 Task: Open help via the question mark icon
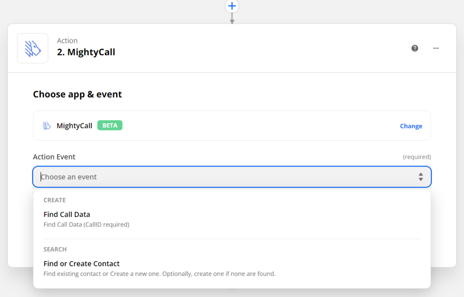(x=415, y=48)
